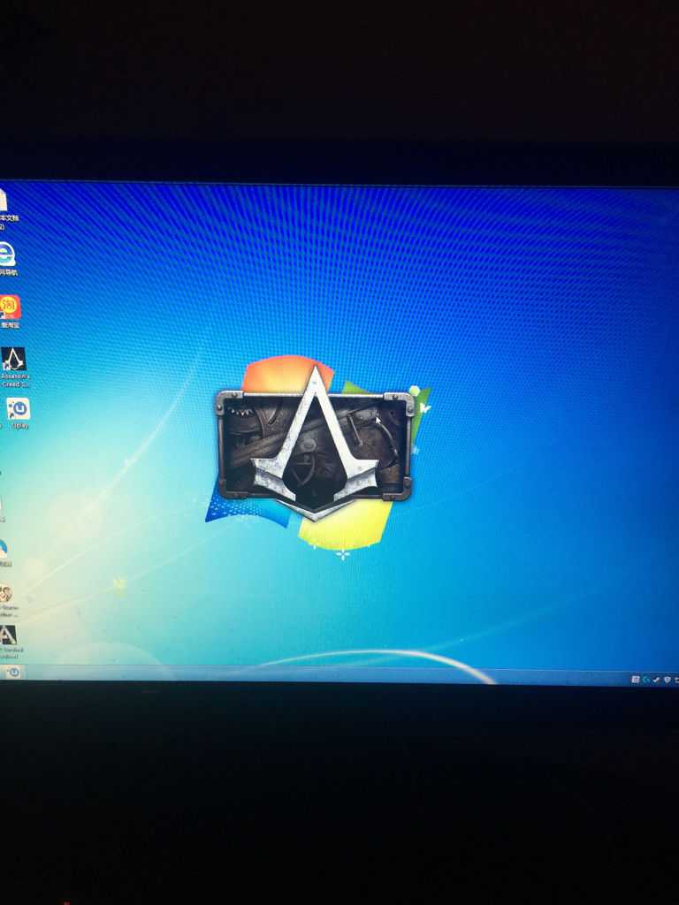Click the white checkmark tray icon

(x=657, y=680)
